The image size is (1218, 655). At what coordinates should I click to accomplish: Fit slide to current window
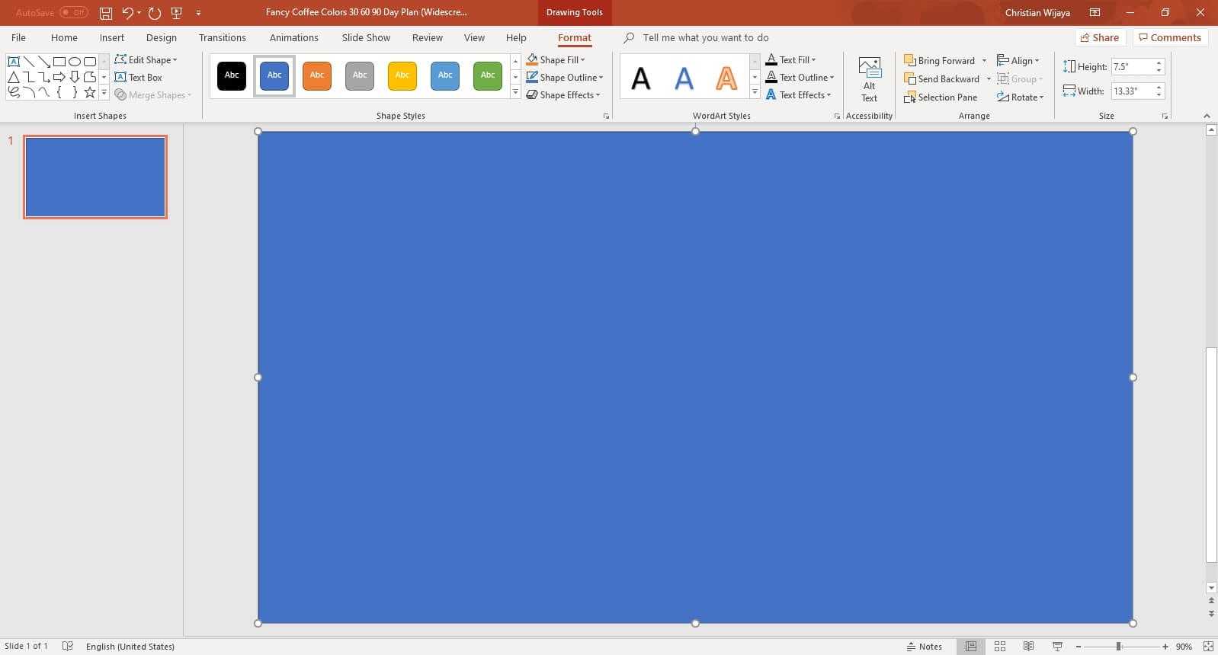click(x=1208, y=646)
